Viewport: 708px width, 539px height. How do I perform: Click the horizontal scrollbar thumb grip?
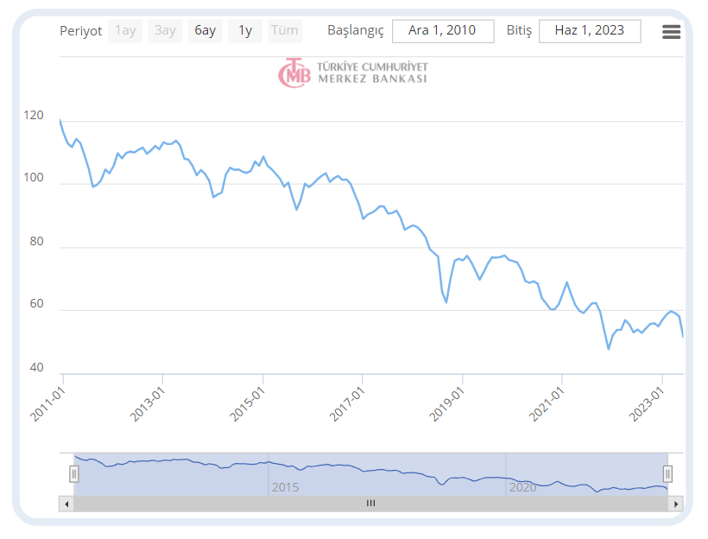[370, 503]
